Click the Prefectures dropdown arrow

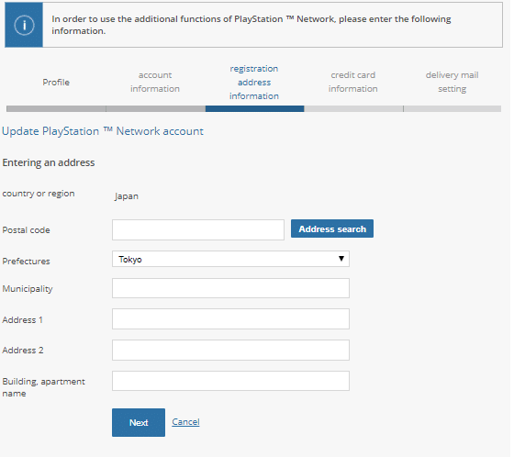click(x=341, y=259)
